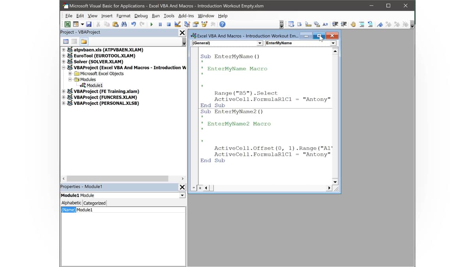This screenshot has height=267, width=475.
Task: Switch to Microsoft Excel view icon
Action: (x=68, y=24)
